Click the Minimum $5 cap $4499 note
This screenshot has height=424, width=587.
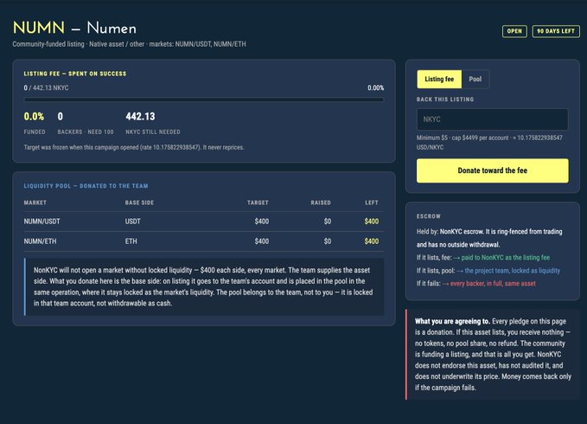[489, 143]
